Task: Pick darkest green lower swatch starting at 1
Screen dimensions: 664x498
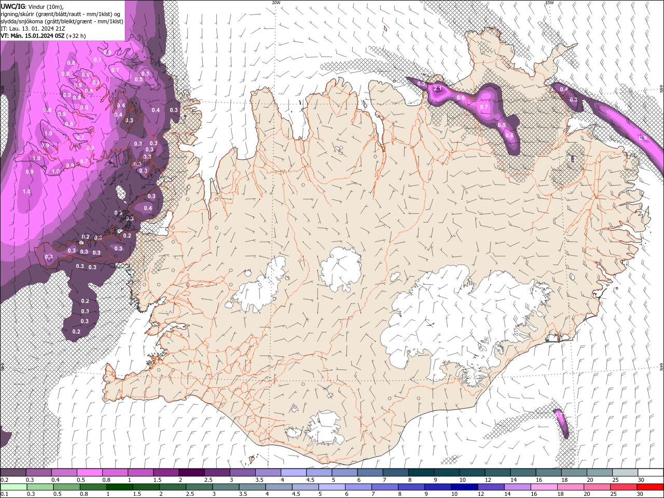Action: point(119,487)
